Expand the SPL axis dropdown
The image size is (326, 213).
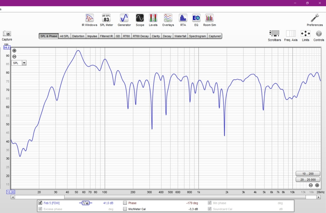tap(24, 63)
